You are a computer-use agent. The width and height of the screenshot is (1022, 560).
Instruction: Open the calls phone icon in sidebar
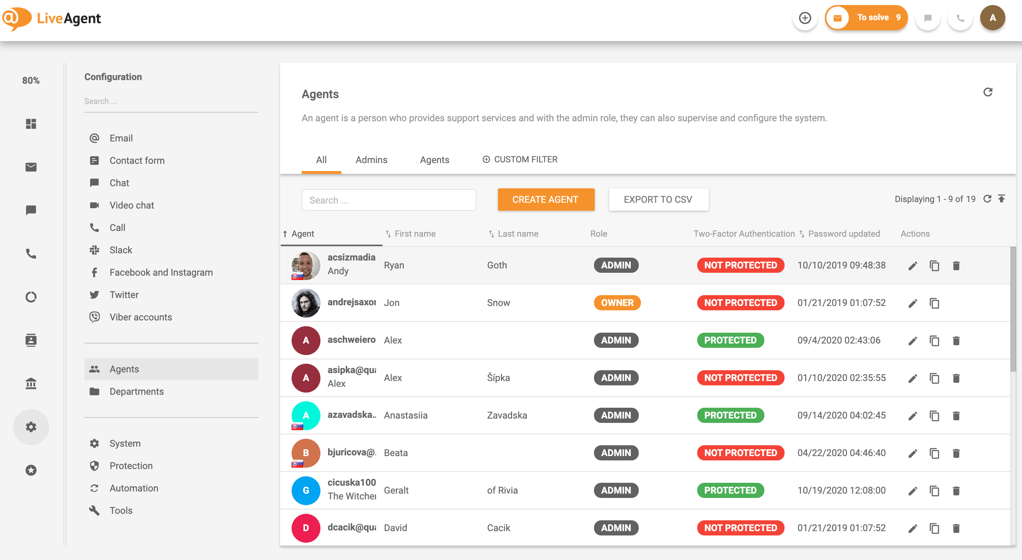point(31,253)
